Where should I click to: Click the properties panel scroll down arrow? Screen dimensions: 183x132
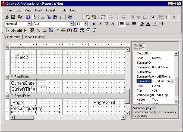click(176, 102)
